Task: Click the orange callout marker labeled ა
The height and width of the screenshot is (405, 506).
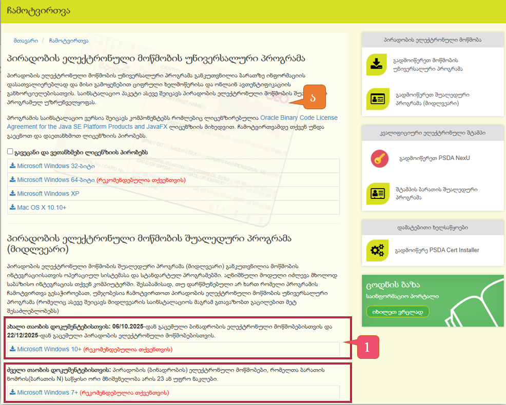Action: (314, 97)
